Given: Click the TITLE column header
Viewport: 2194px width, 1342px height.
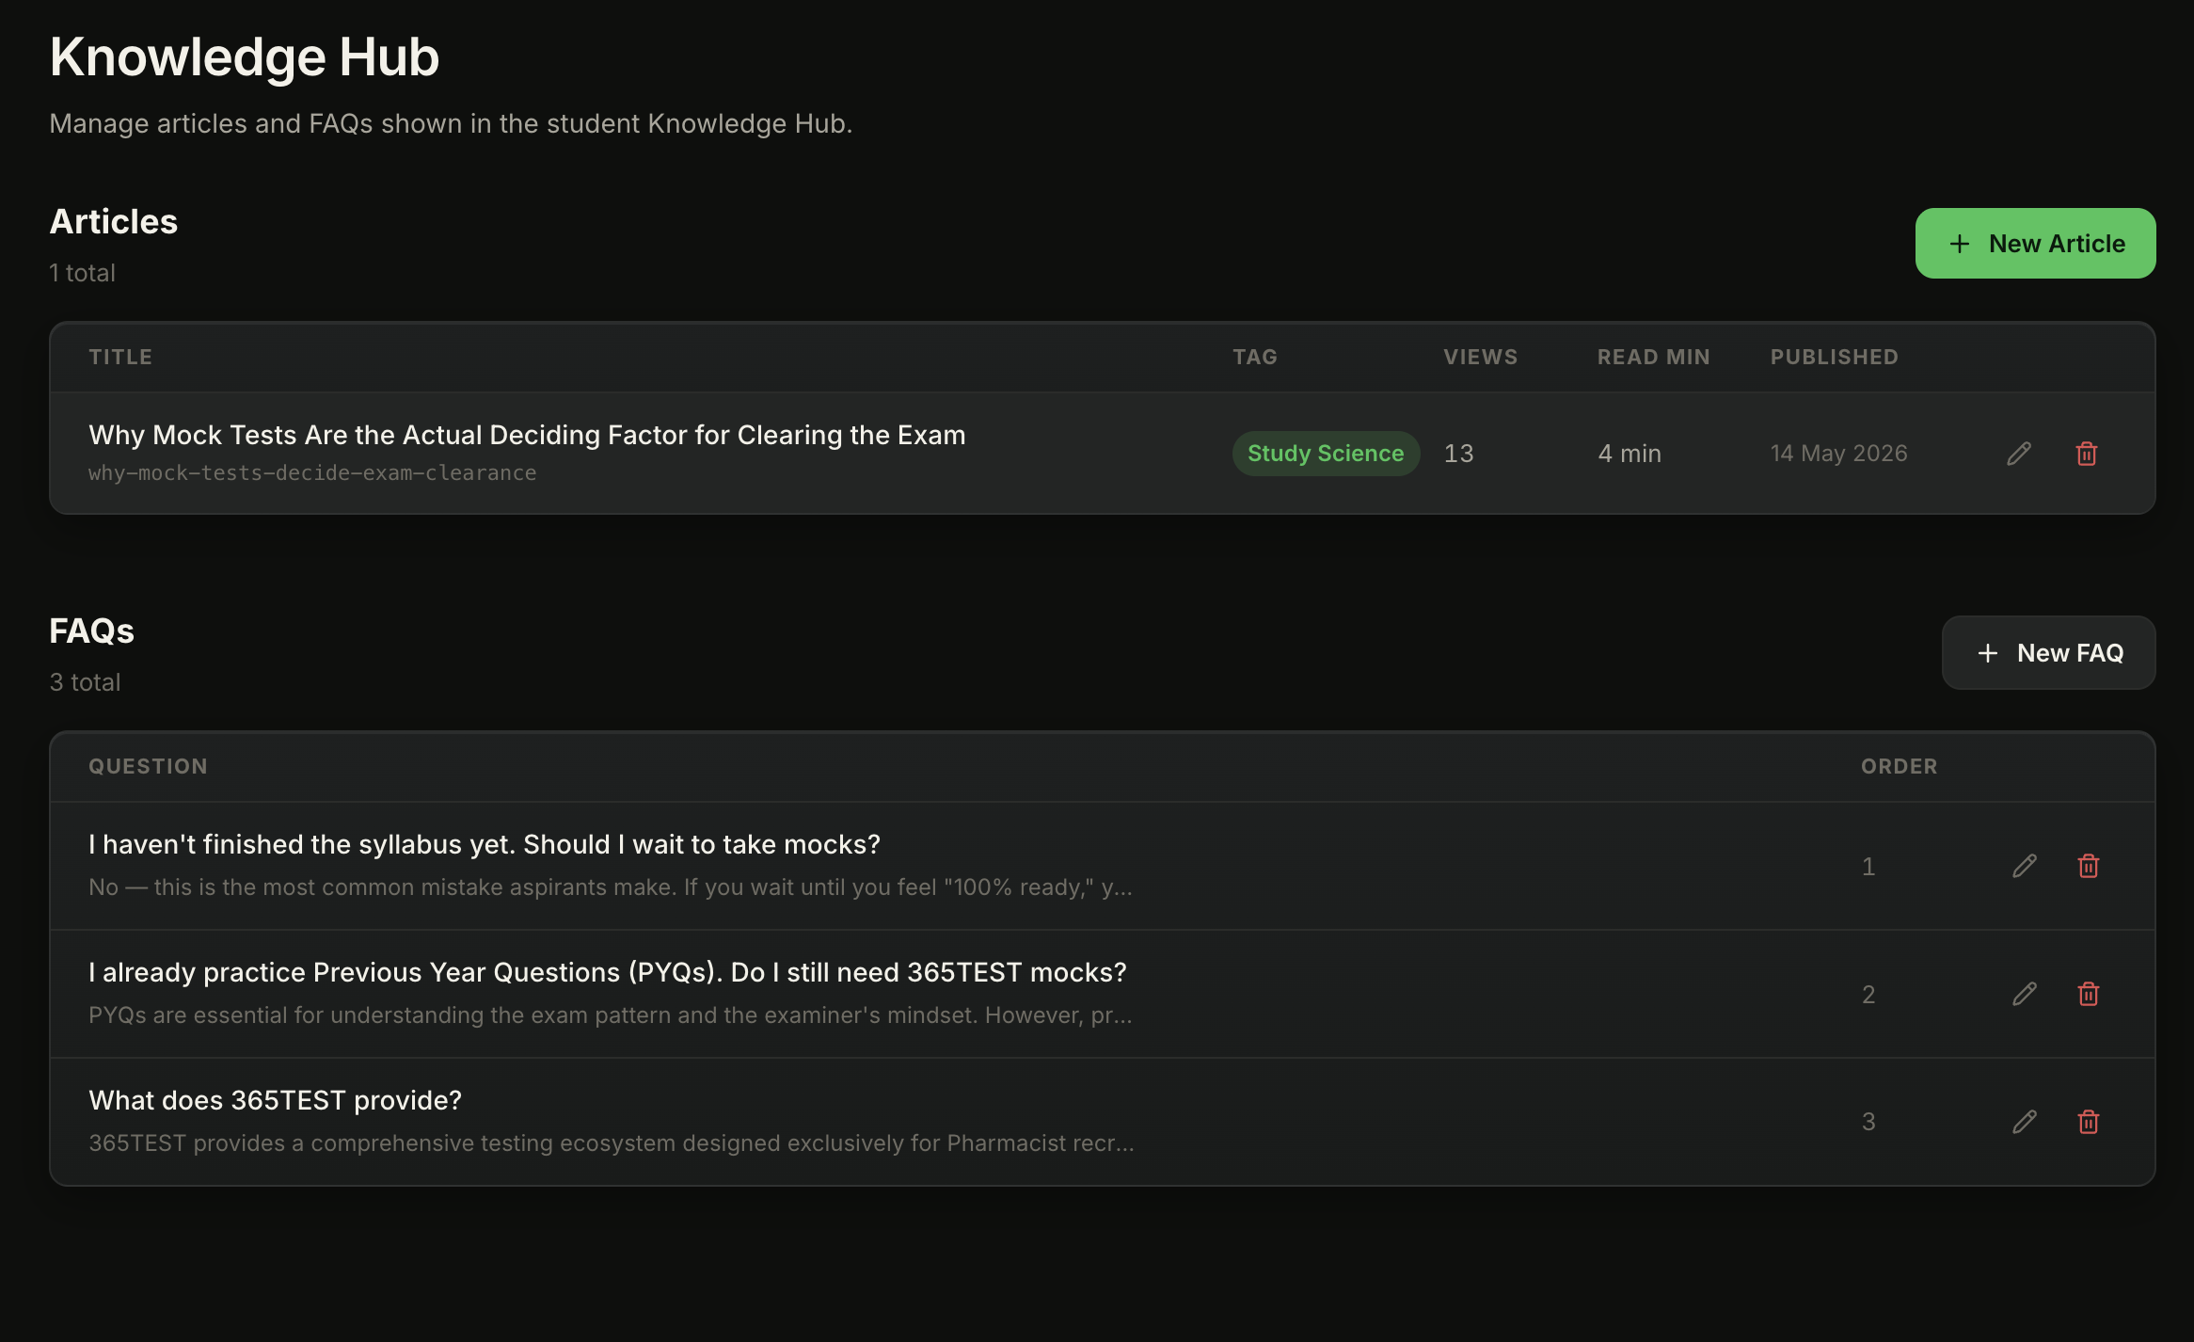Looking at the screenshot, I should tap(120, 357).
